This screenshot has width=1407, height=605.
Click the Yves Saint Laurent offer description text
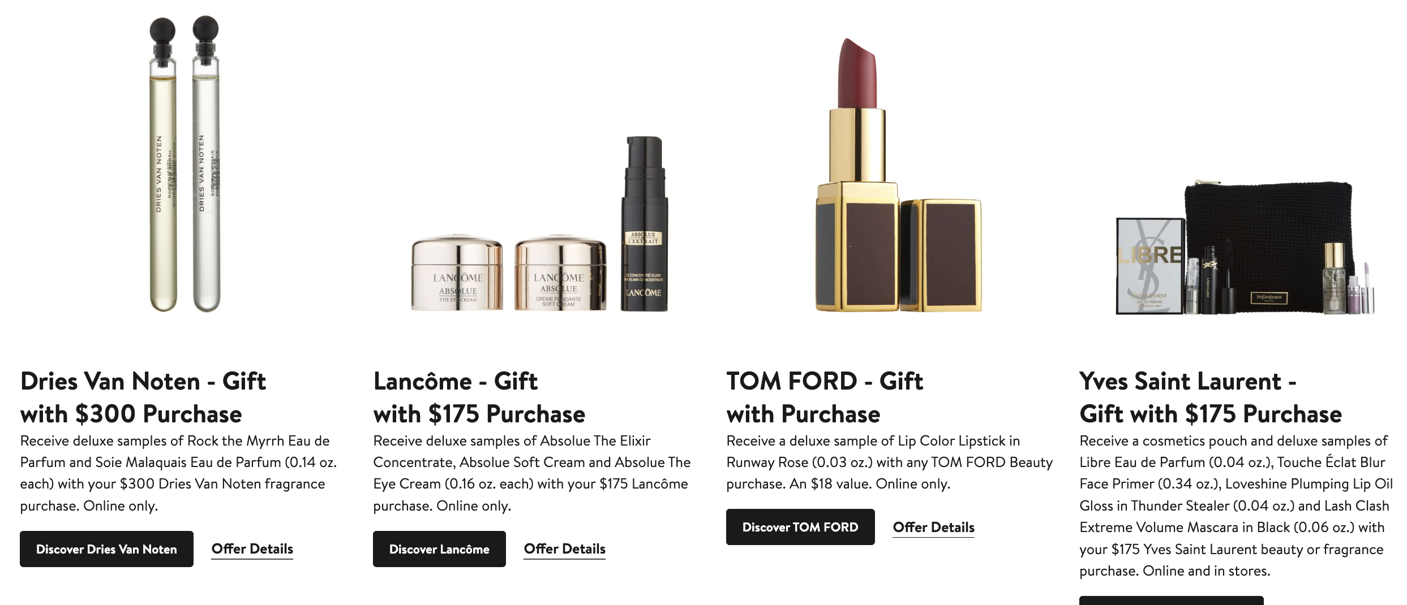pos(1236,505)
